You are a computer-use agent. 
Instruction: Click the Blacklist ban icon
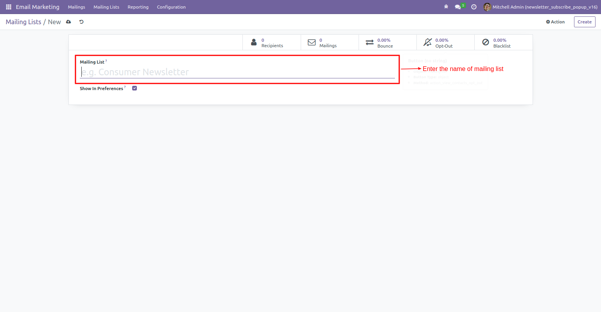coord(485,42)
